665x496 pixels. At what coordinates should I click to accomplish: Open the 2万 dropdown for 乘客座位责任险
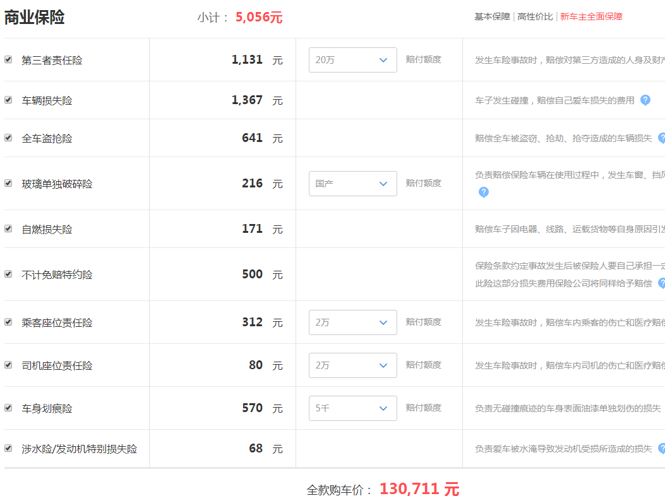click(353, 322)
